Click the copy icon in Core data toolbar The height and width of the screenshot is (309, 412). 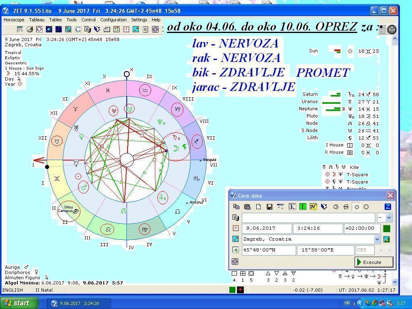tap(237, 207)
